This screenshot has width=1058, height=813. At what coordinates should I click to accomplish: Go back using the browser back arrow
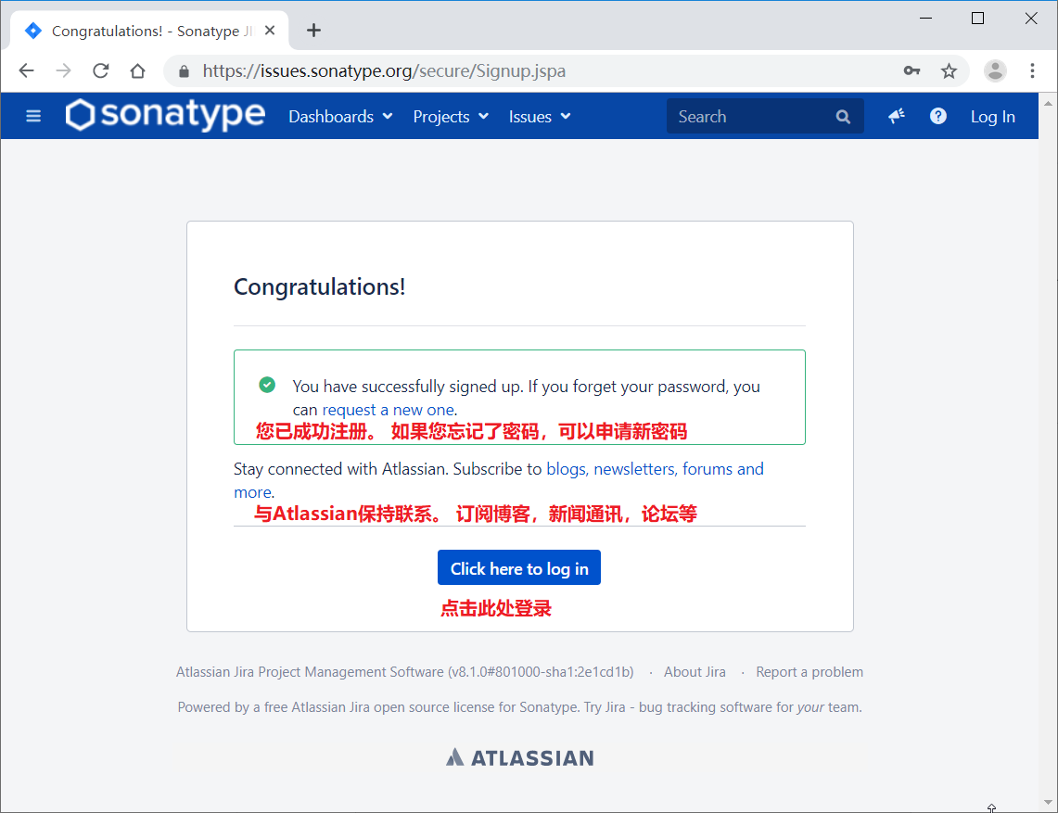coord(26,70)
